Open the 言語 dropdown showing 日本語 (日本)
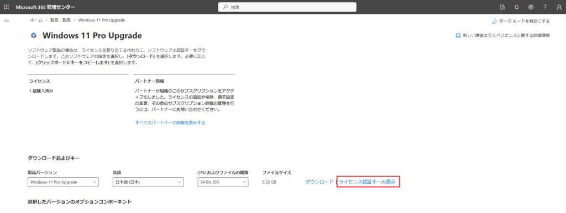The image size is (566, 213). 148,182
